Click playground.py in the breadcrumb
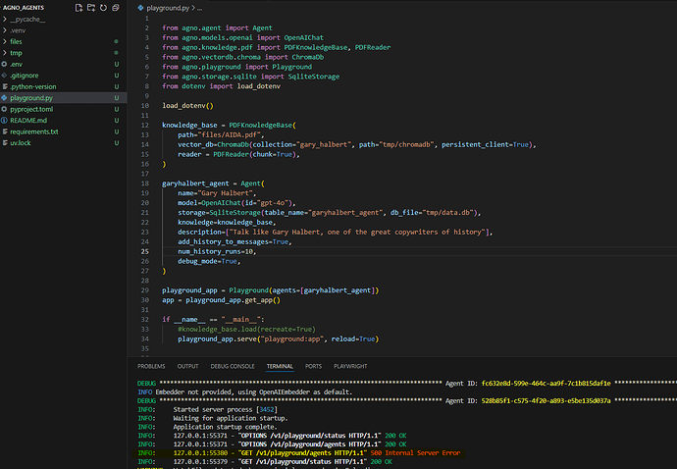This screenshot has width=677, height=469. pos(168,8)
